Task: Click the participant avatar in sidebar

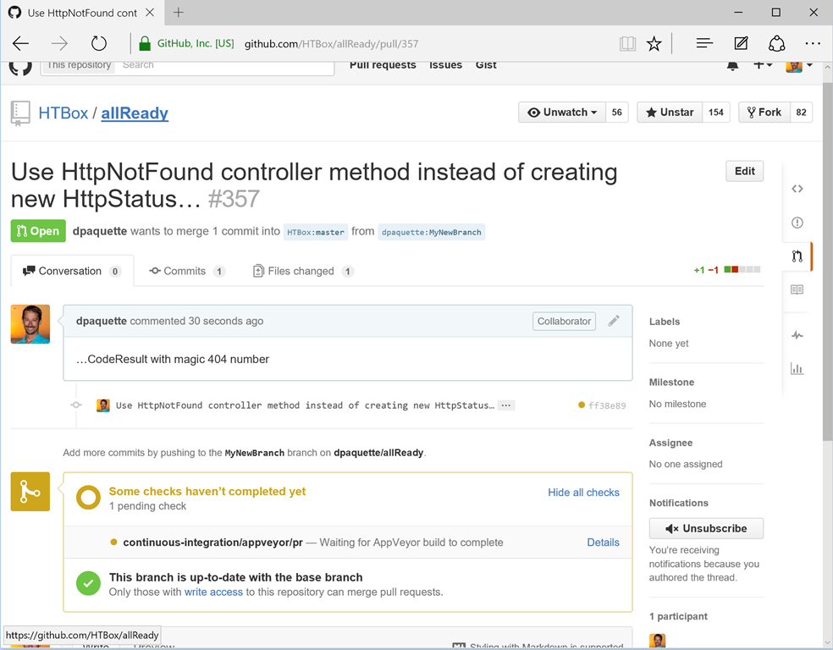Action: coord(657,641)
